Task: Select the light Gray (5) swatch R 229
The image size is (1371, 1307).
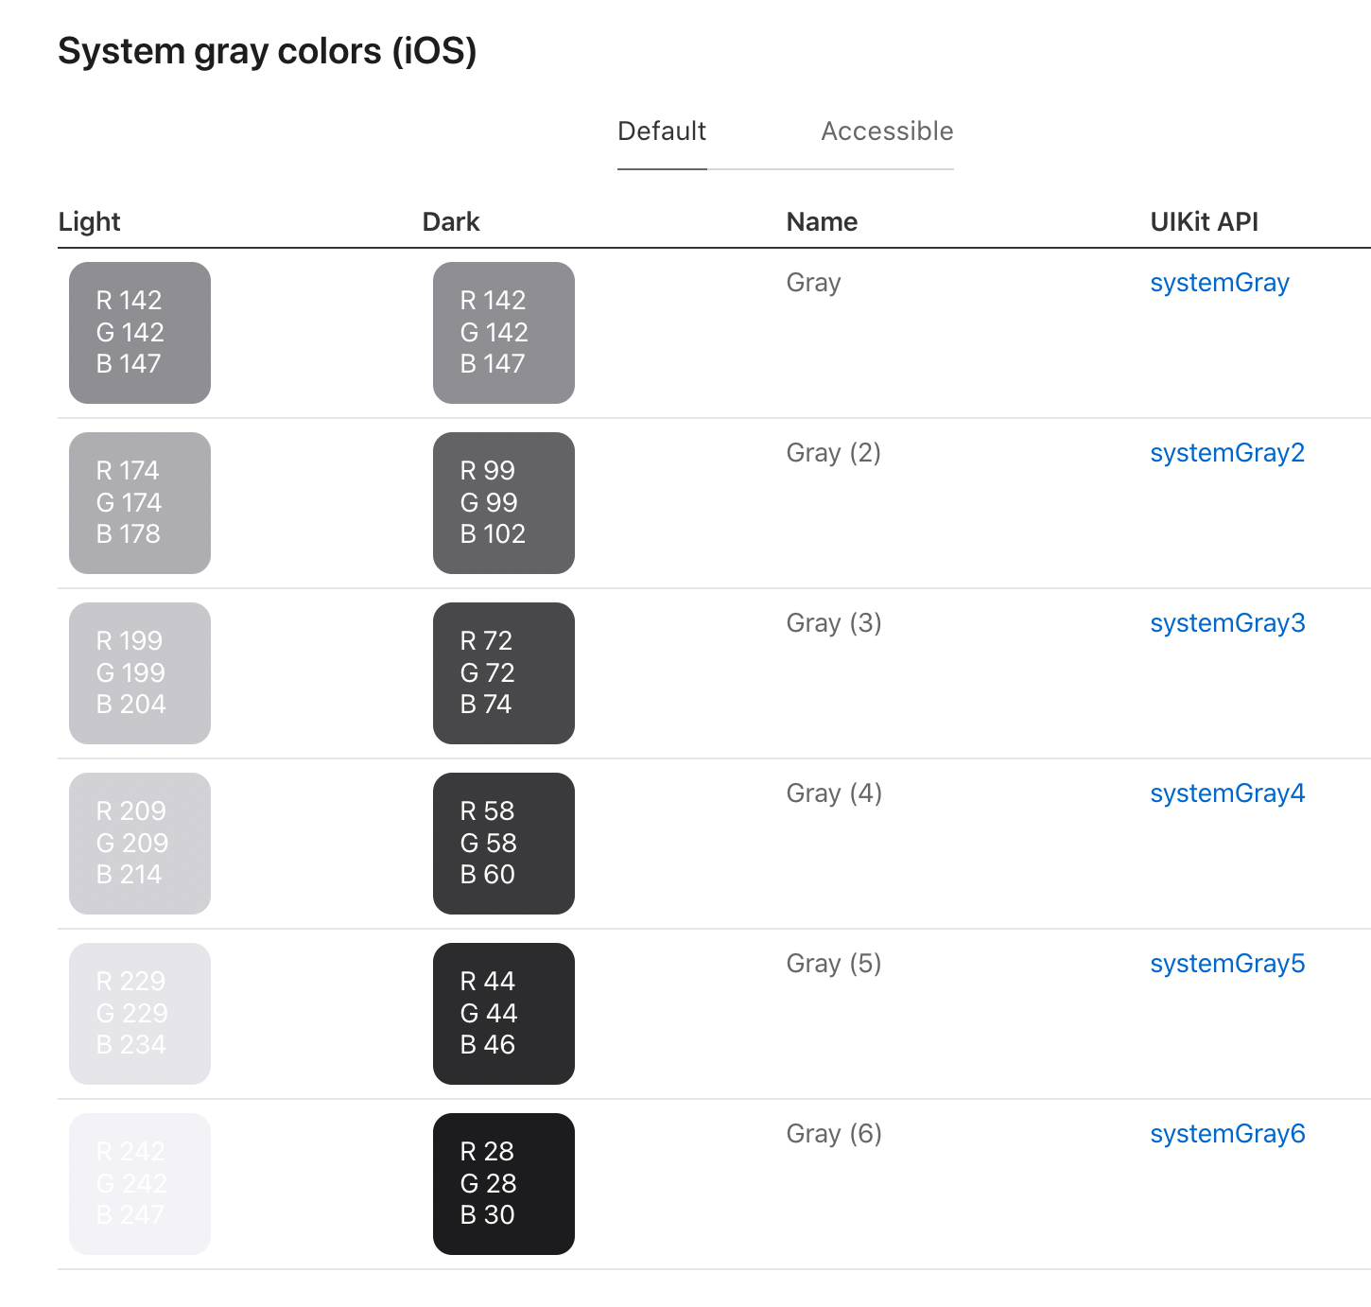Action: [139, 1013]
